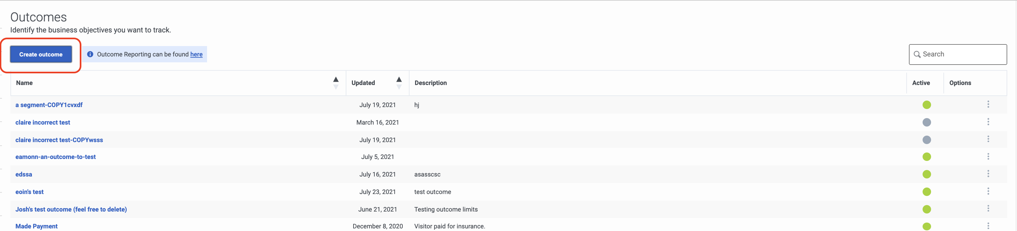Viewport: 1017px width, 231px height.
Task: Toggle active status dot for edssa
Action: 926,174
